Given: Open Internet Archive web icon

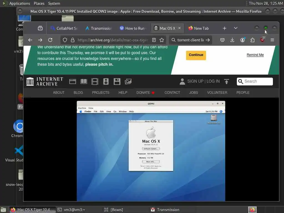Looking at the screenshot, I should click(x=73, y=82).
